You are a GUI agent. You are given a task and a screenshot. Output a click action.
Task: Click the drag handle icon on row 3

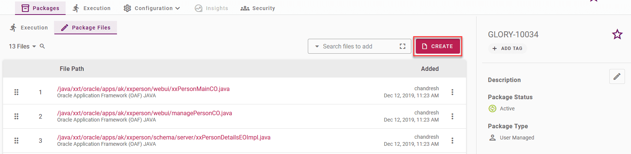(16, 141)
